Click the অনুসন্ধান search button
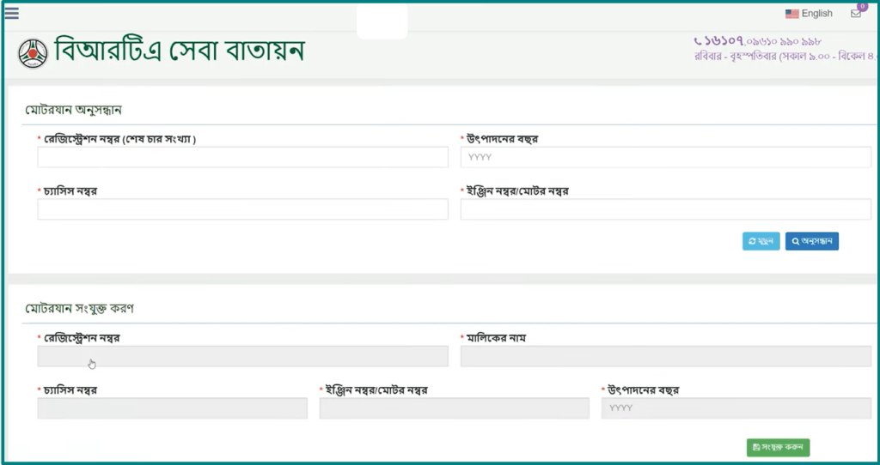This screenshot has width=880, height=465. (811, 241)
